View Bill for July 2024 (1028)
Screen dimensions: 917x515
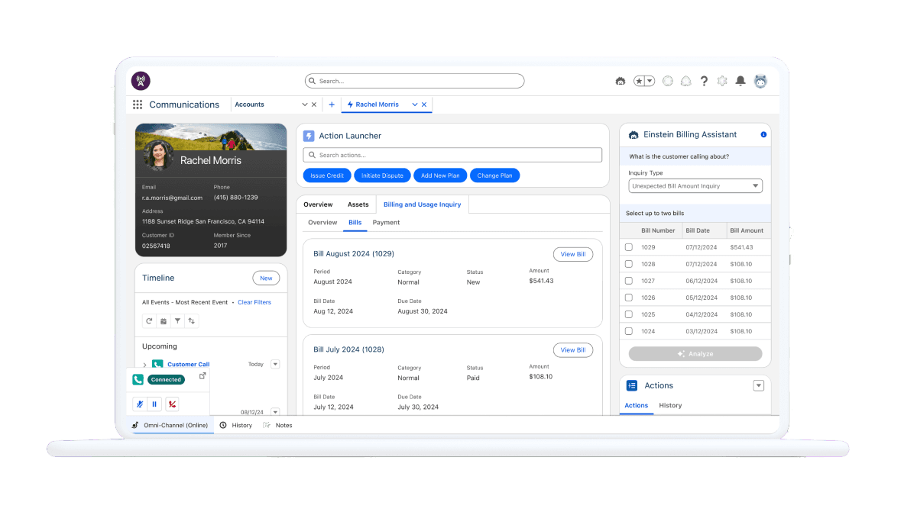[x=573, y=350]
